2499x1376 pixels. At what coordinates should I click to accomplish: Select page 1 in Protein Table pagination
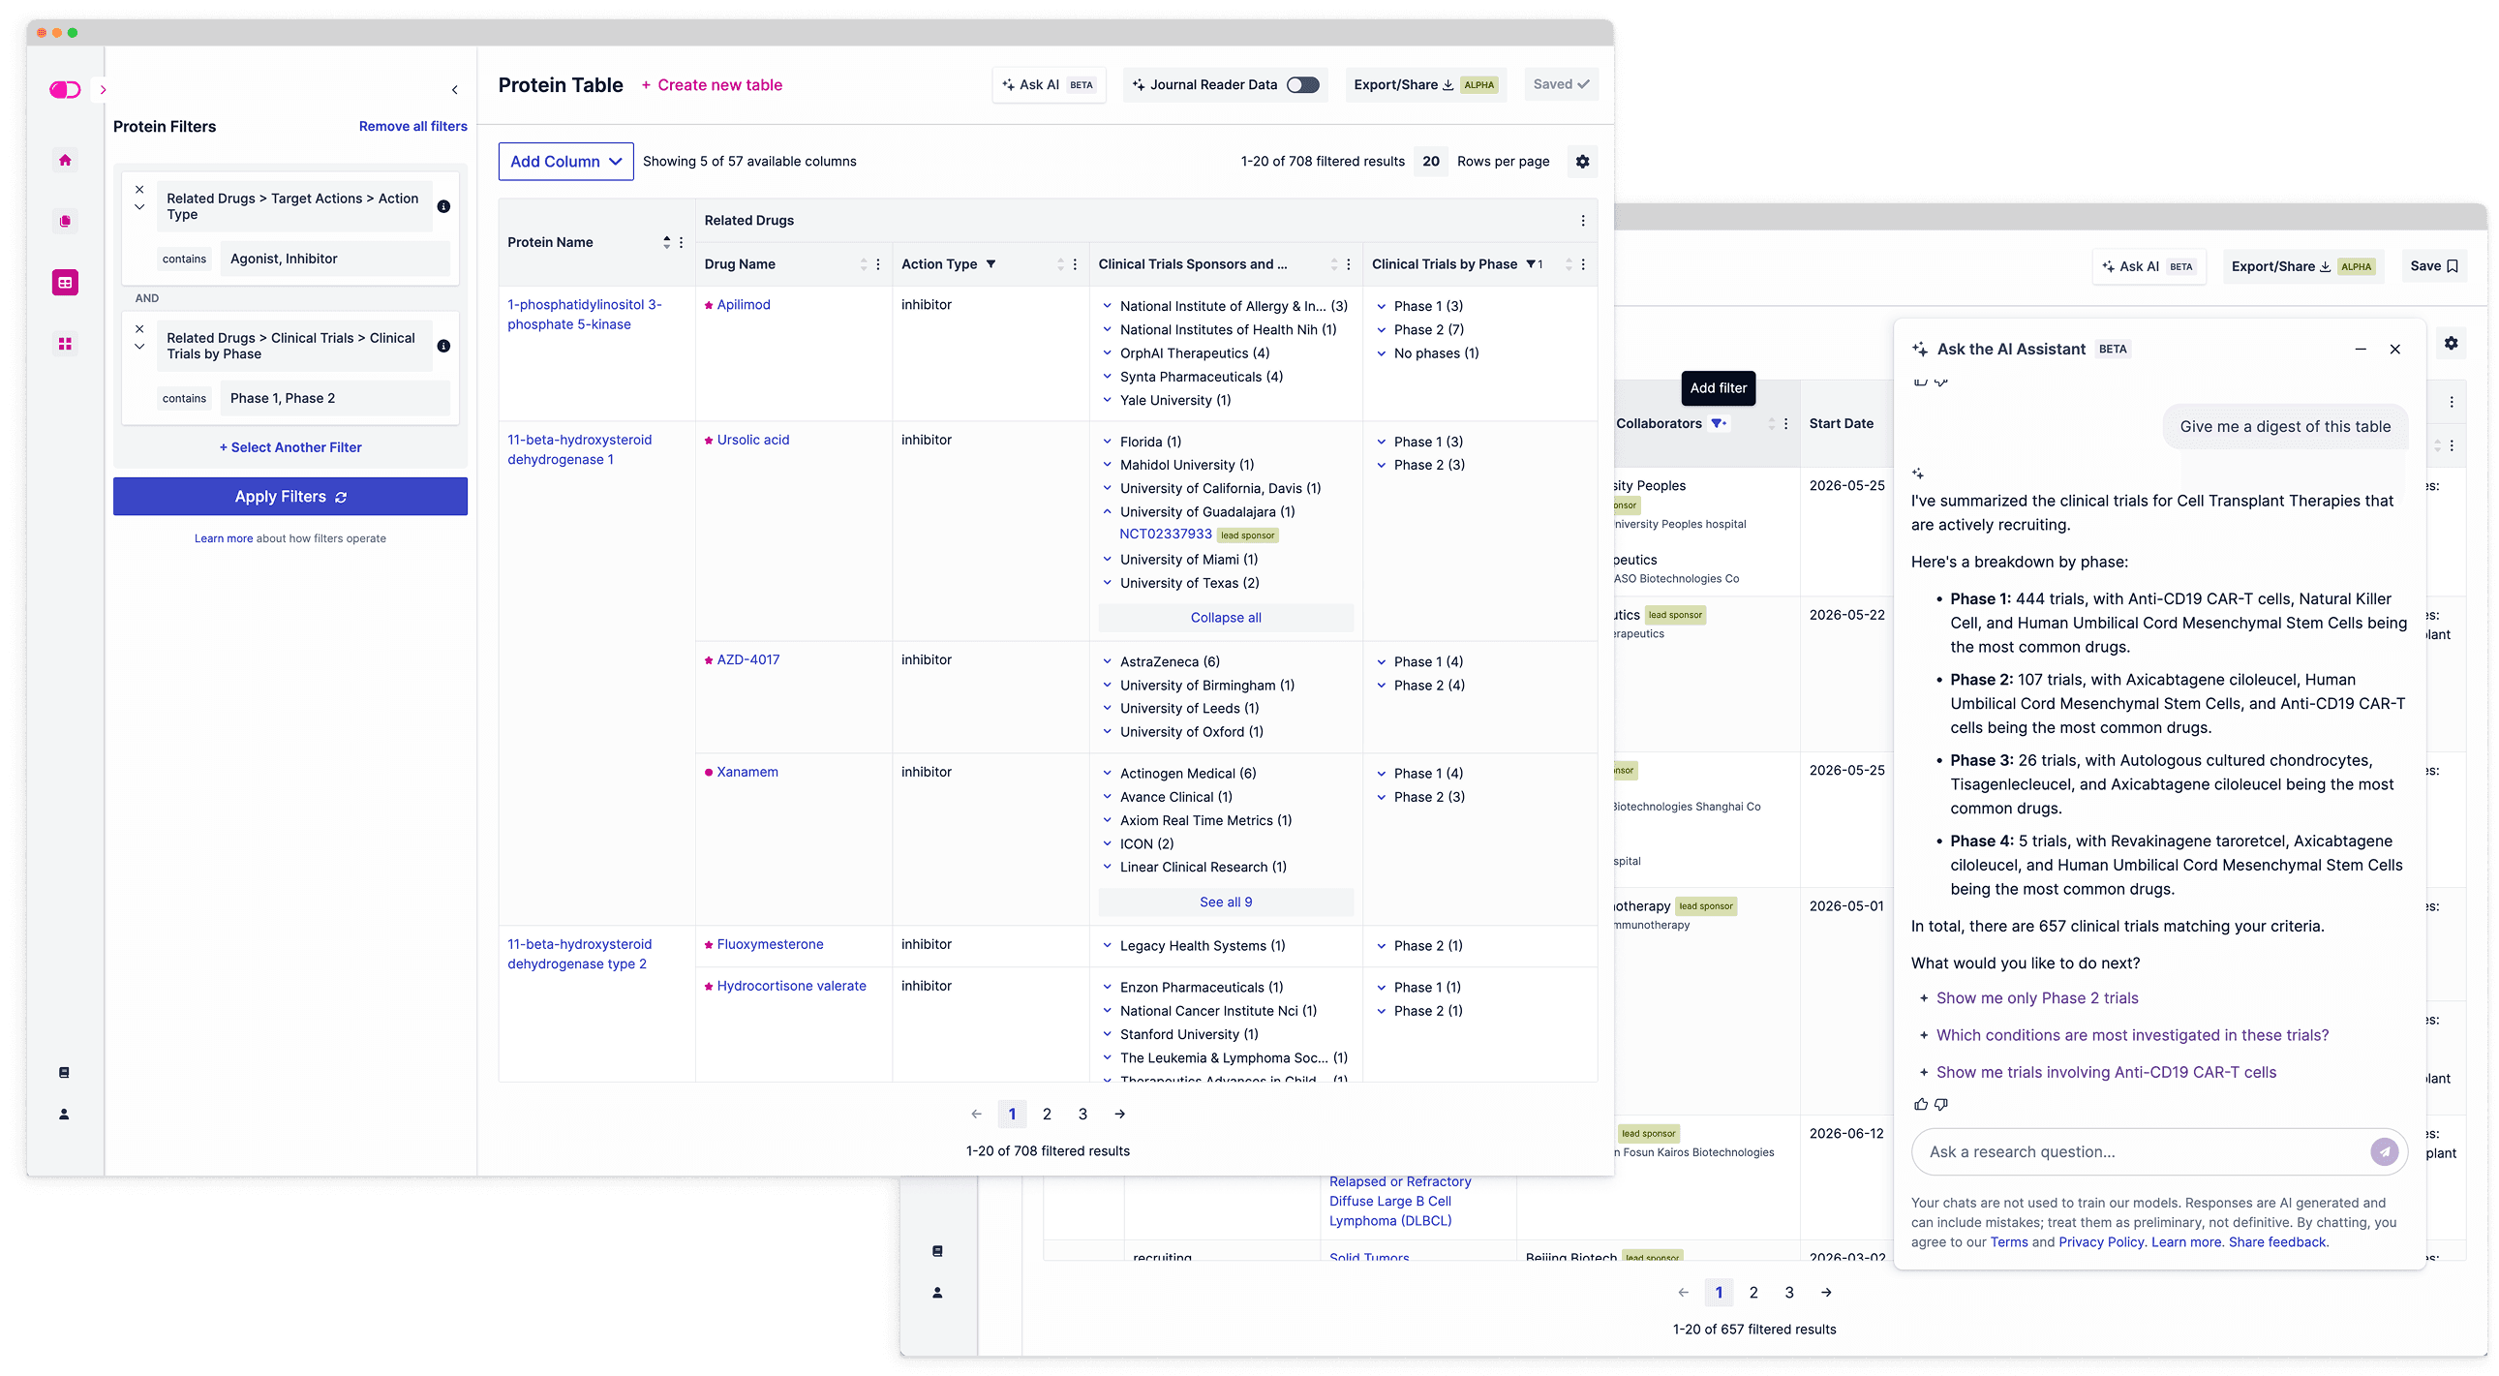(x=1012, y=1114)
